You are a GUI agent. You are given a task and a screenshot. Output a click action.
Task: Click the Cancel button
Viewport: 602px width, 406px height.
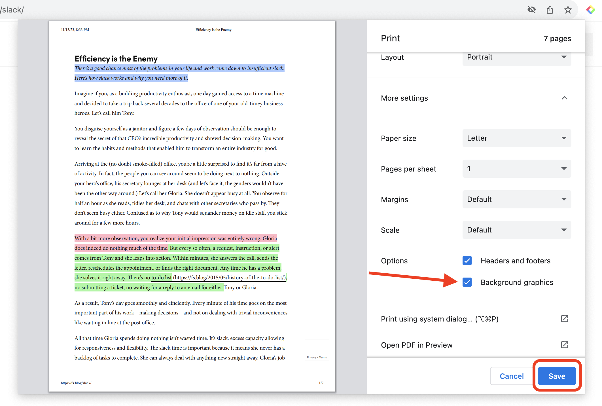[512, 376]
